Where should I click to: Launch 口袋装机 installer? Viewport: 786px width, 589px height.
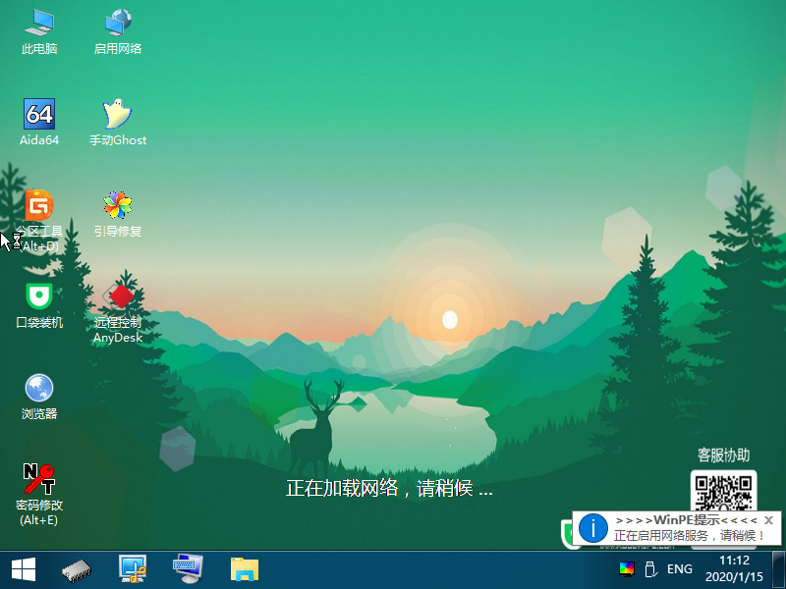[x=37, y=294]
